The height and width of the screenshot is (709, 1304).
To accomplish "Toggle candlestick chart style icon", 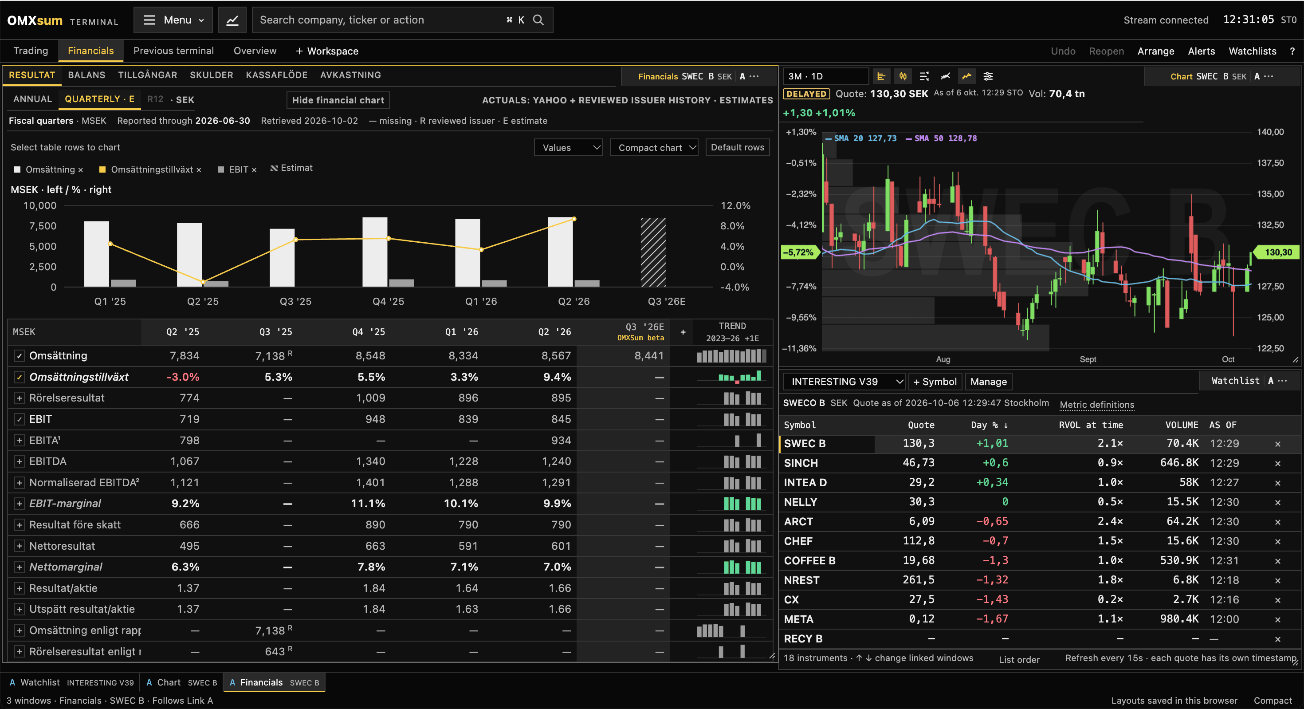I will tap(903, 76).
